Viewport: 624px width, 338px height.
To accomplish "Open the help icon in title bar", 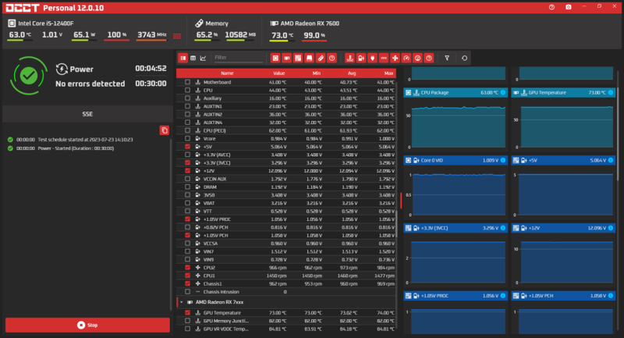I will [x=551, y=7].
